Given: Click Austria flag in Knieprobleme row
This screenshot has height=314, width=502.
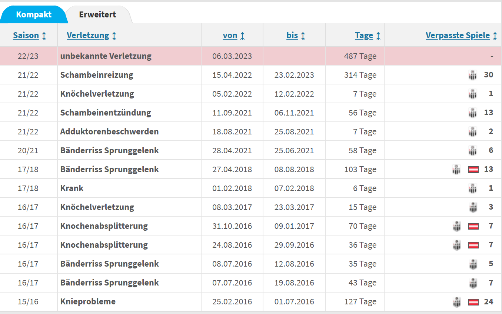Looking at the screenshot, I should click(x=473, y=302).
